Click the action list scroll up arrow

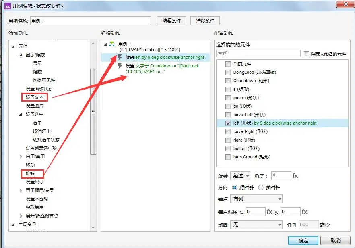pyautogui.click(x=93, y=43)
